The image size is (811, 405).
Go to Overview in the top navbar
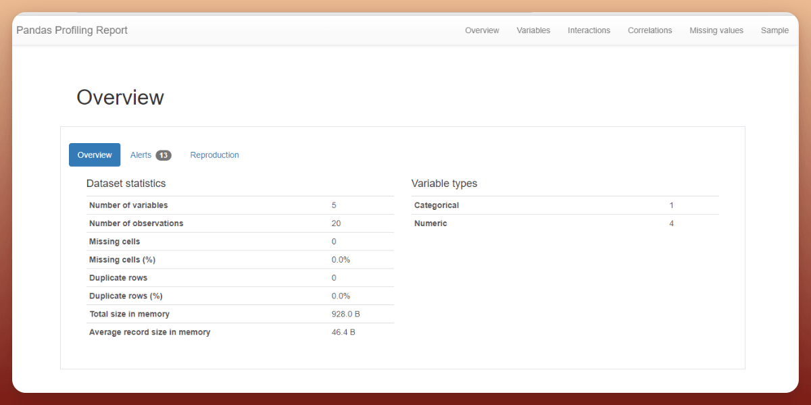point(482,30)
